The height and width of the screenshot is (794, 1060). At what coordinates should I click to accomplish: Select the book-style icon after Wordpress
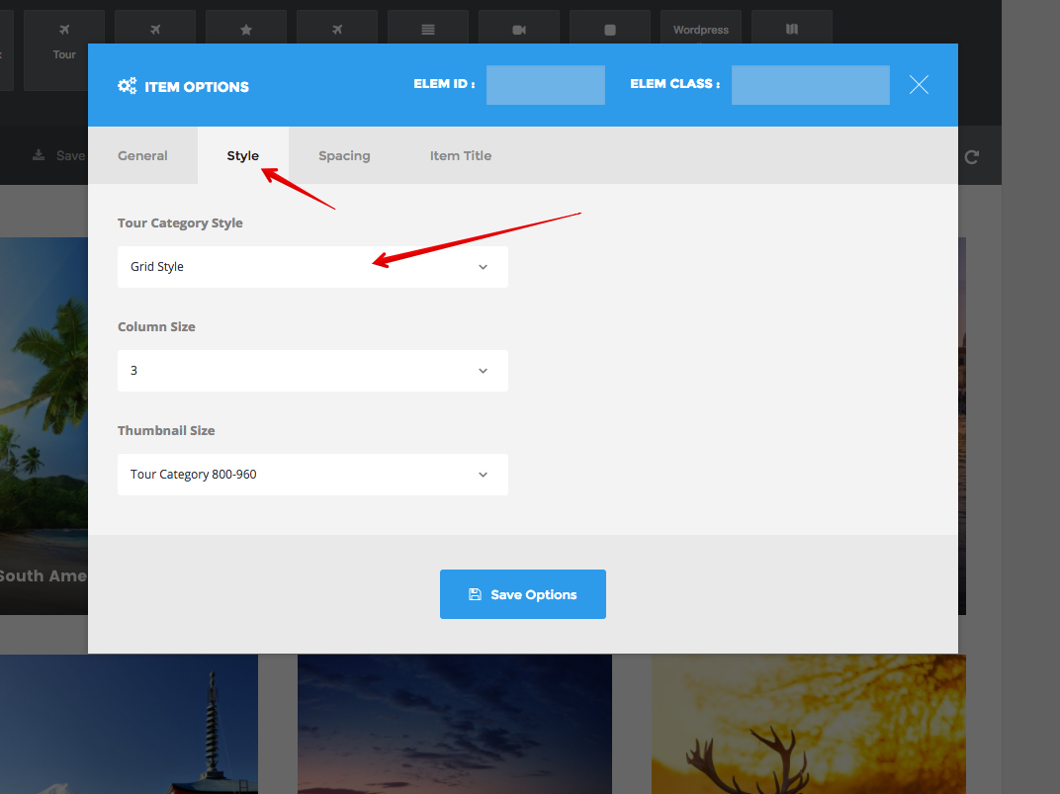[x=792, y=30]
